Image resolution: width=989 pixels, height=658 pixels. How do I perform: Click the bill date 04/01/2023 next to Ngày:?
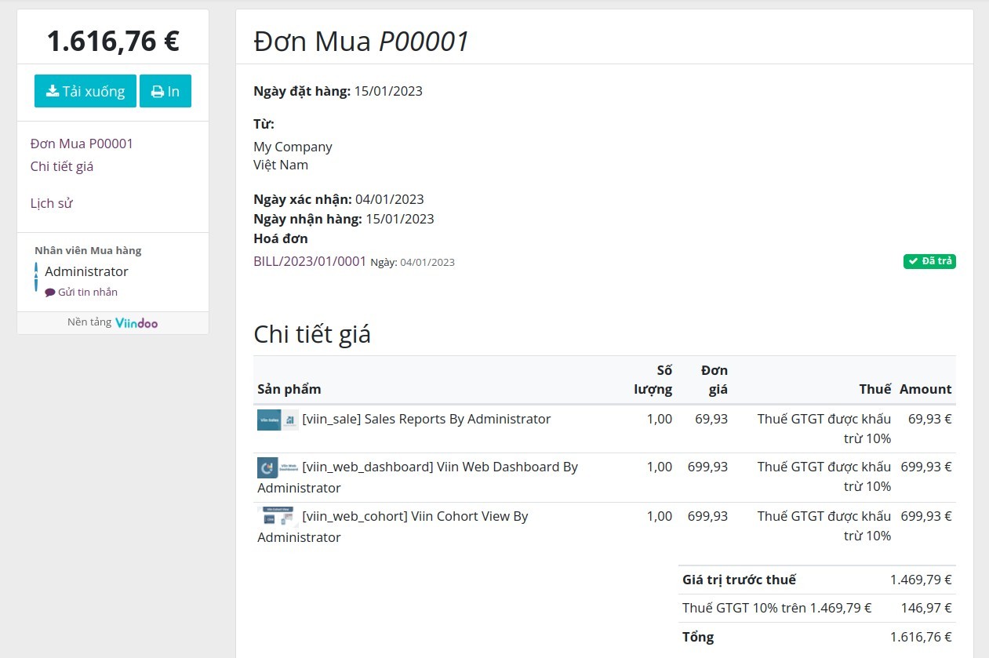pos(427,262)
